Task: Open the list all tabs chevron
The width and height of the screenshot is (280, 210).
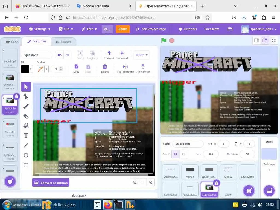Action: pyautogui.click(x=235, y=6)
